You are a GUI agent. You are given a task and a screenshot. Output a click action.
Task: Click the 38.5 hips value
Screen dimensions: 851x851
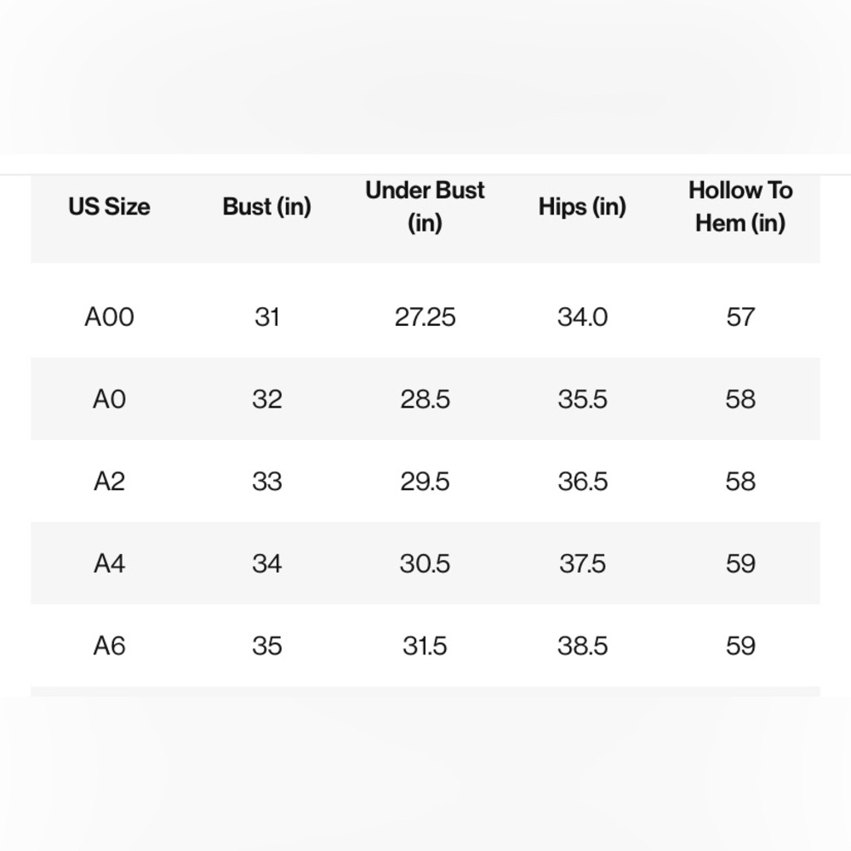[x=582, y=646]
